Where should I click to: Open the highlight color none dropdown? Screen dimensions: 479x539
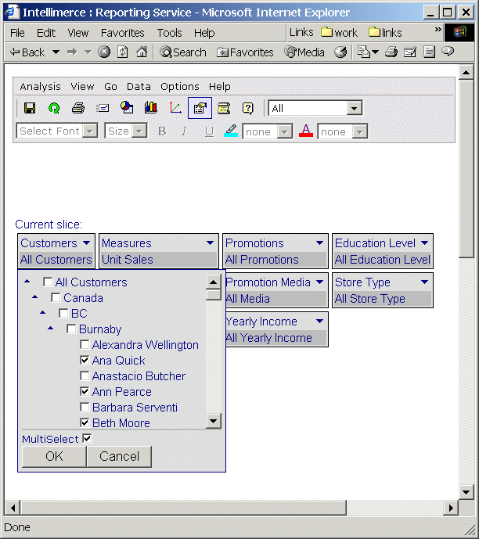tap(285, 131)
